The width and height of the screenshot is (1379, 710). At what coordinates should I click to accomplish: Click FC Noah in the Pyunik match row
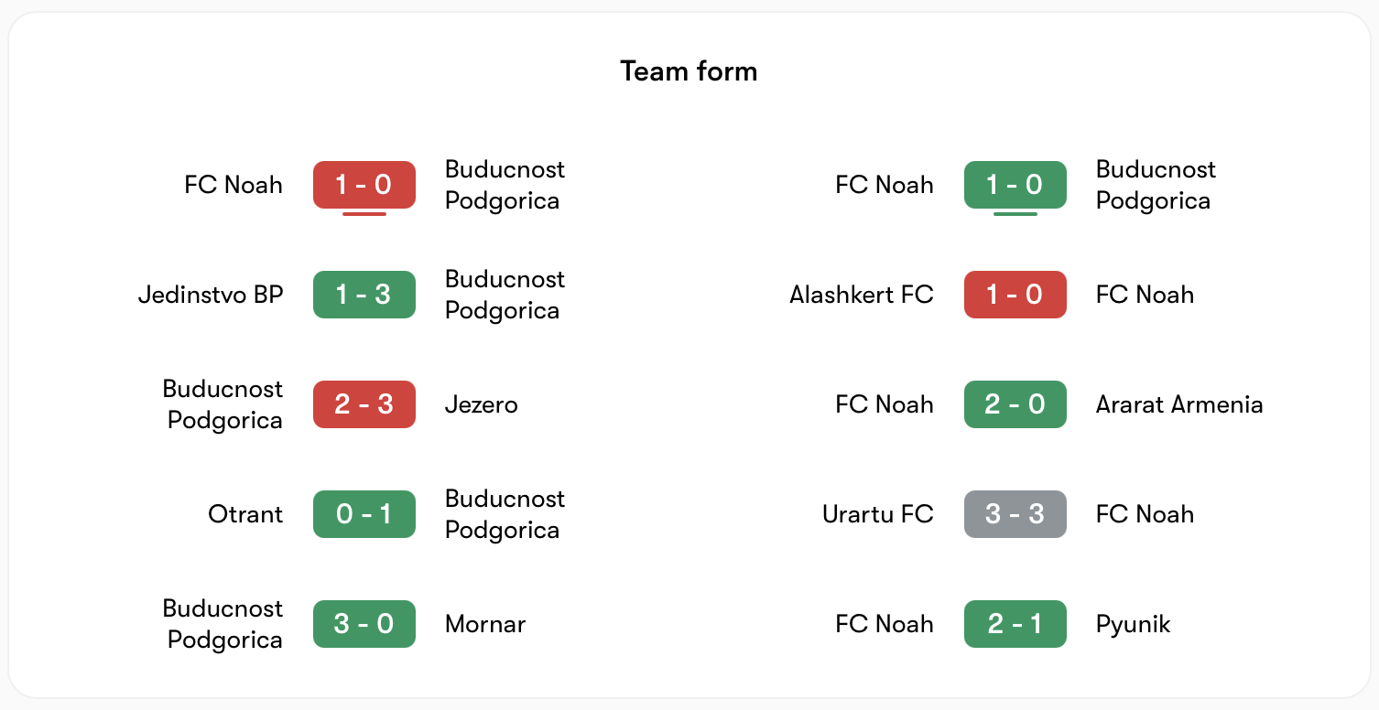885,624
